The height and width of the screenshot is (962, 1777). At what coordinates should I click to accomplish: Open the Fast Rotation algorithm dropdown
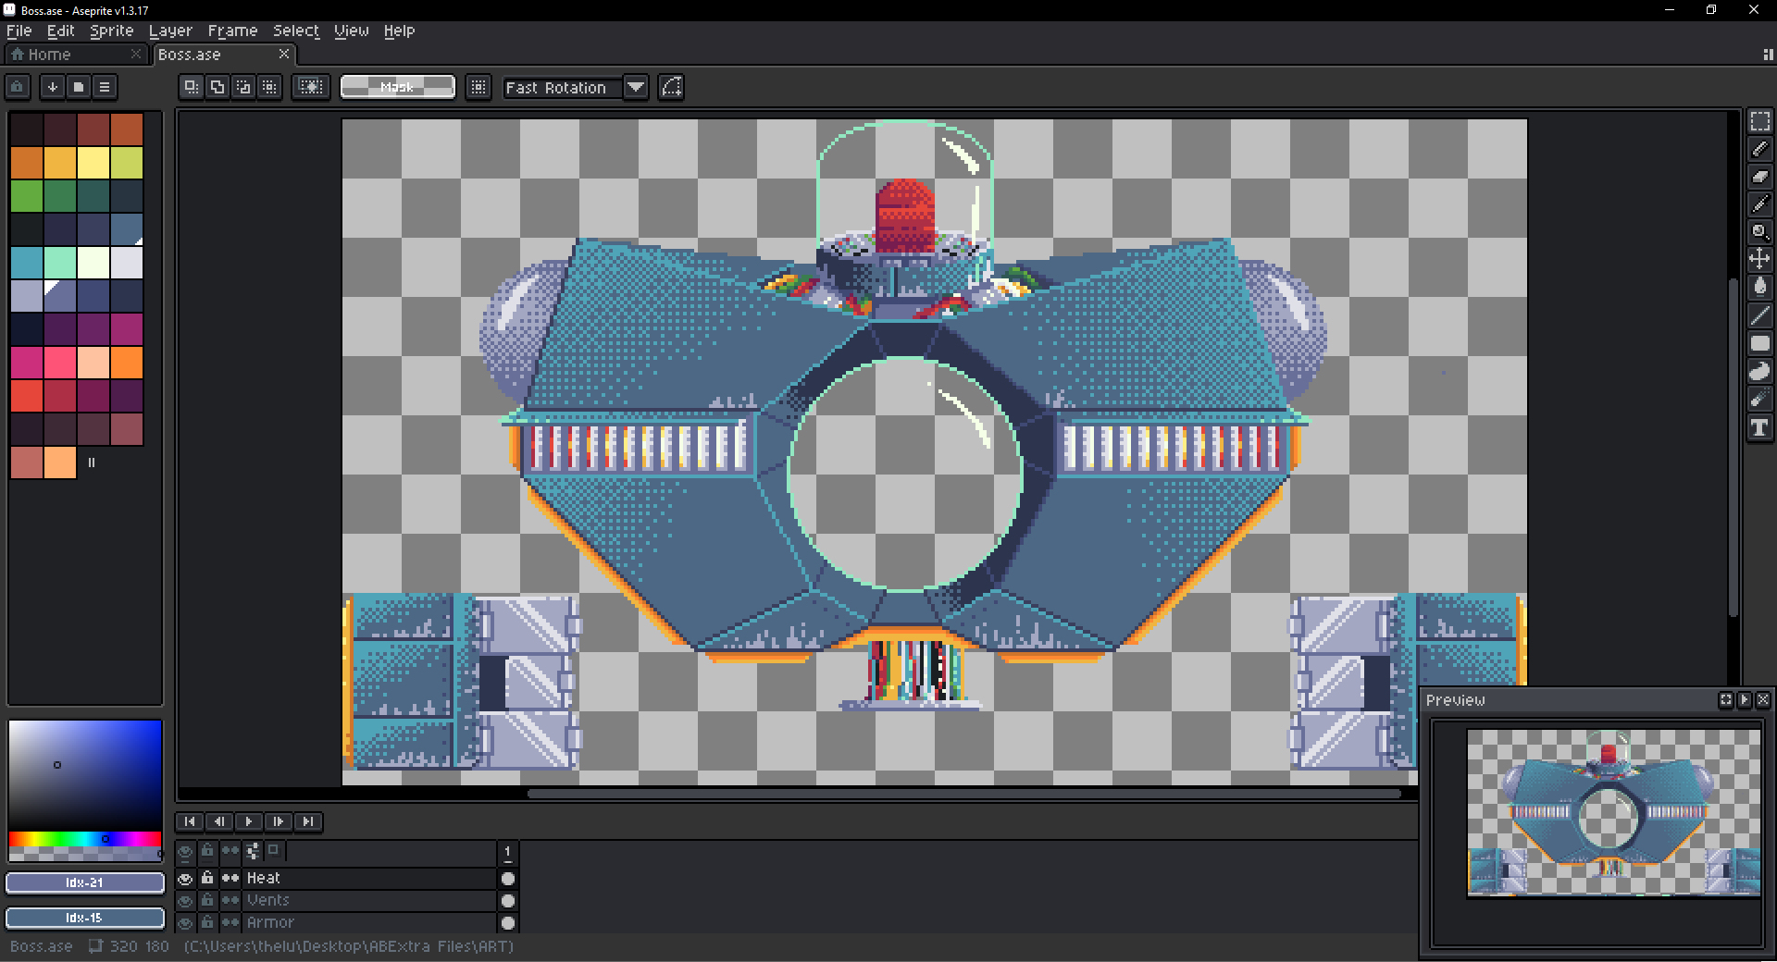635,87
